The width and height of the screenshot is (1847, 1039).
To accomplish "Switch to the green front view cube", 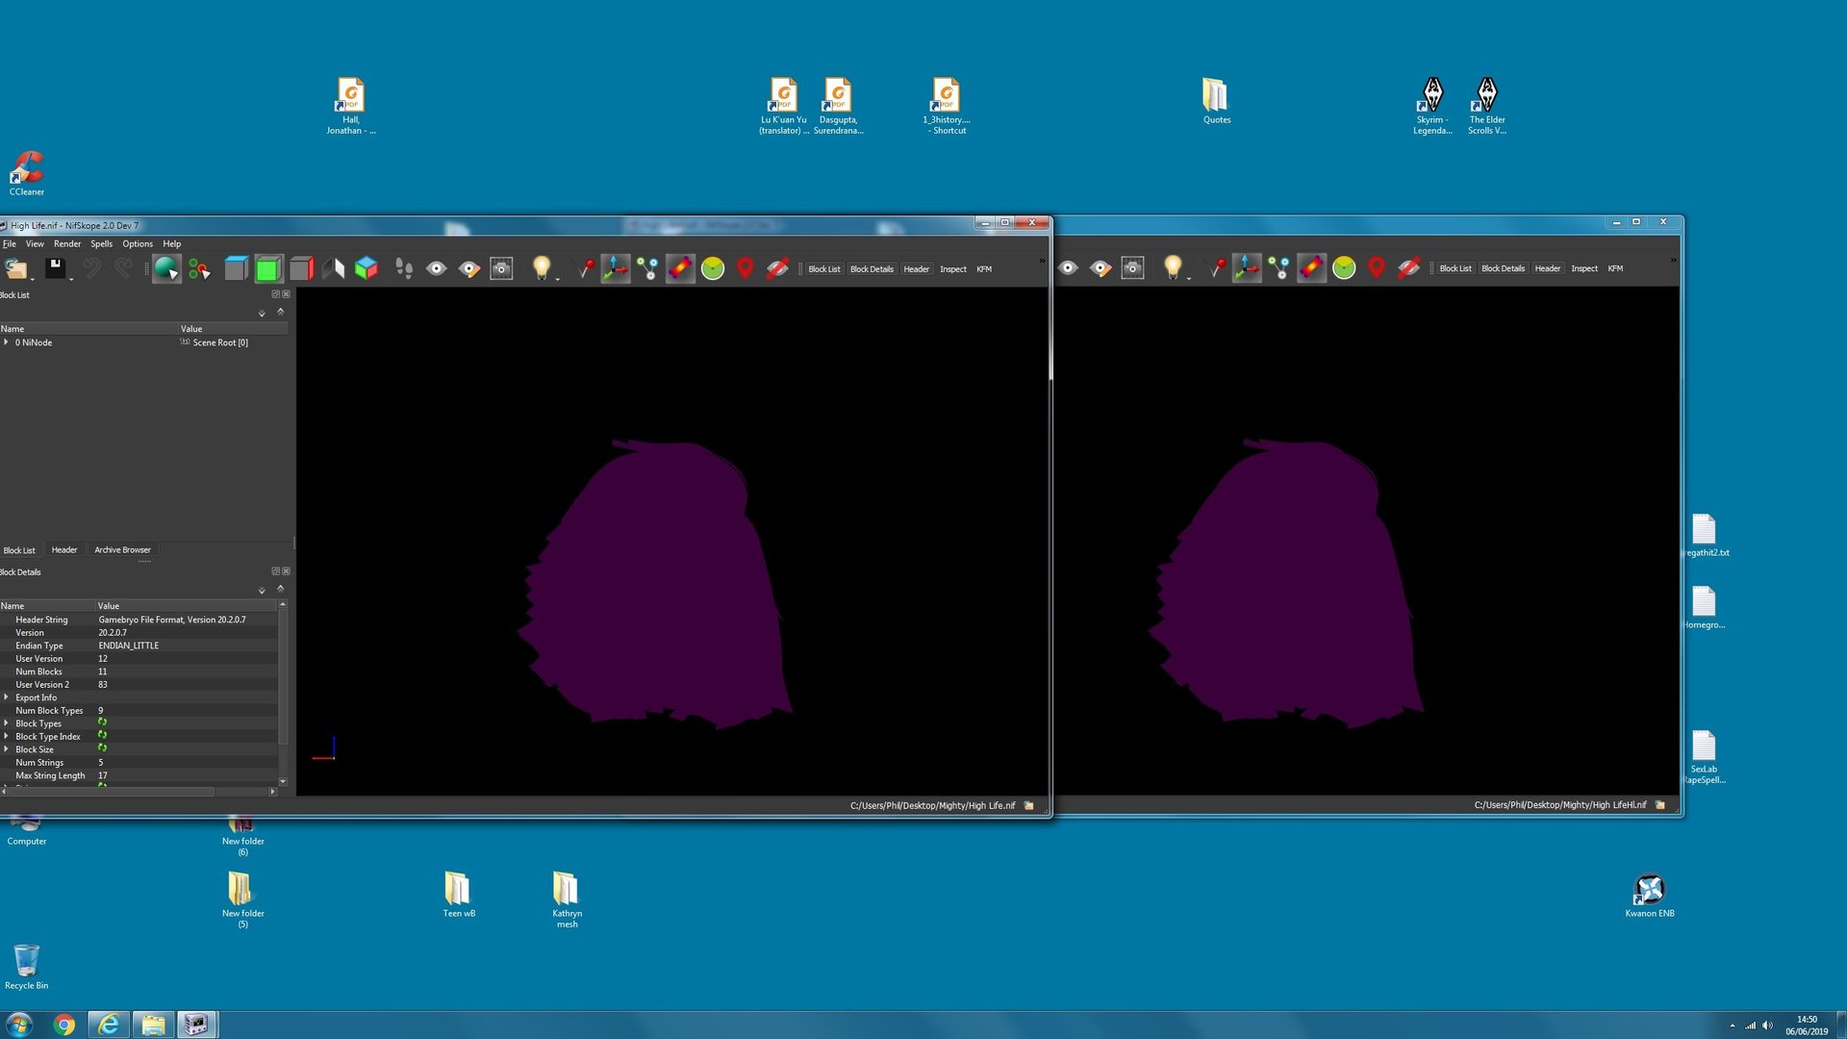I will tap(268, 268).
